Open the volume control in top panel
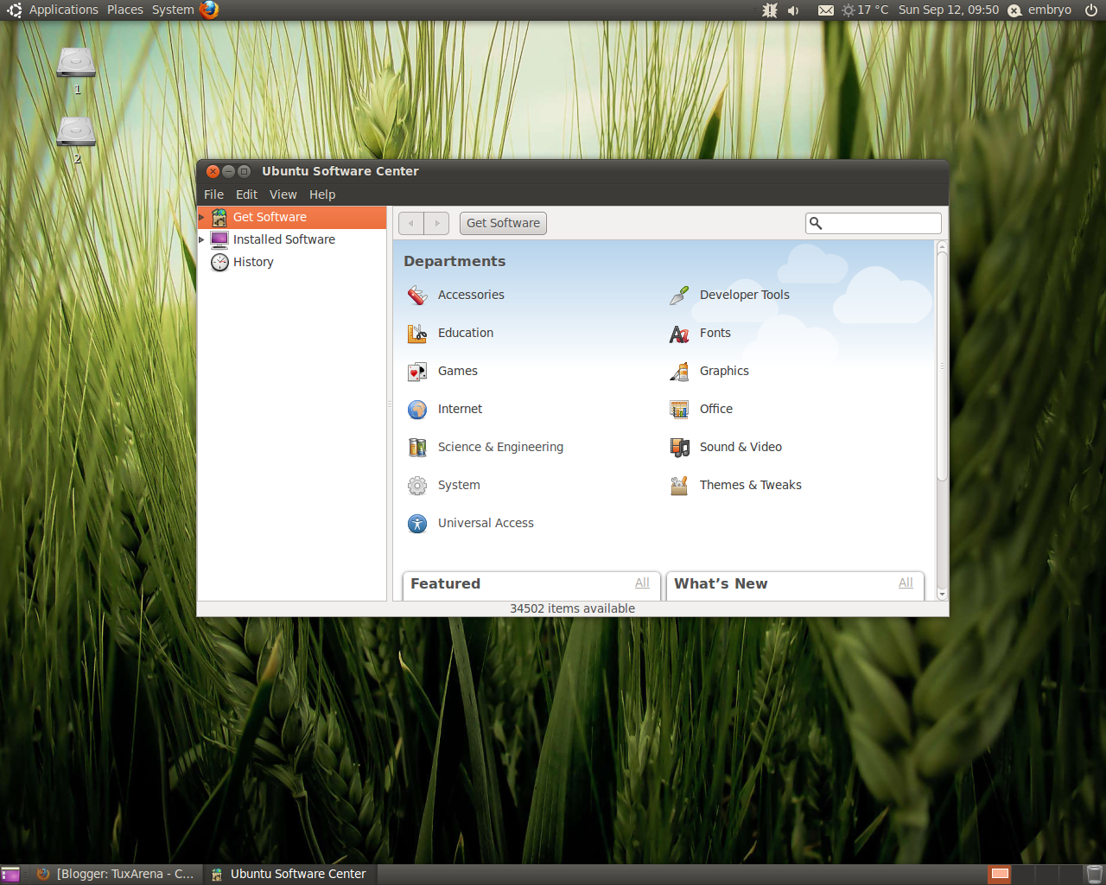The width and height of the screenshot is (1106, 885). tap(793, 10)
